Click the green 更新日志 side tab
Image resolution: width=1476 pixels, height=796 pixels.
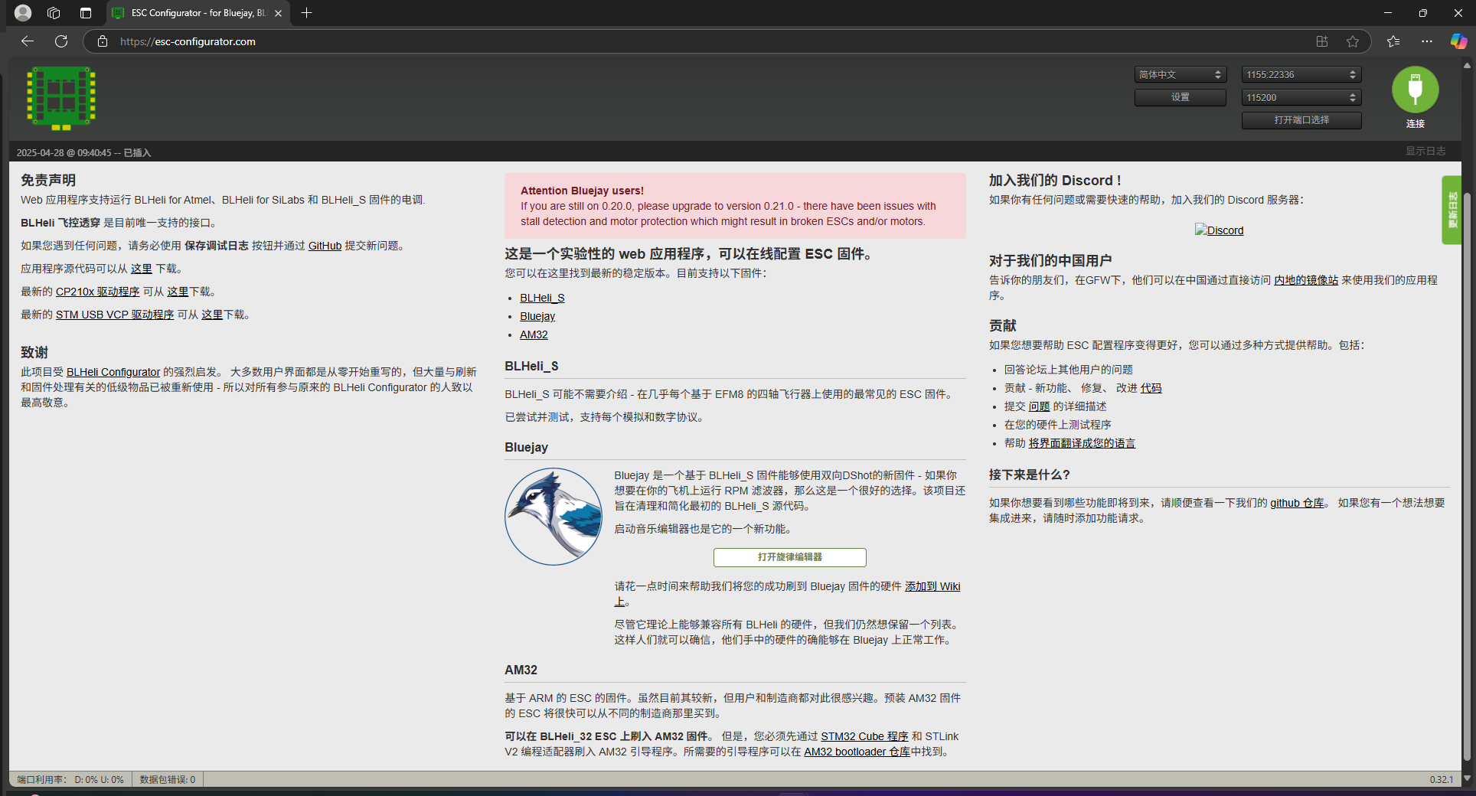pos(1452,210)
